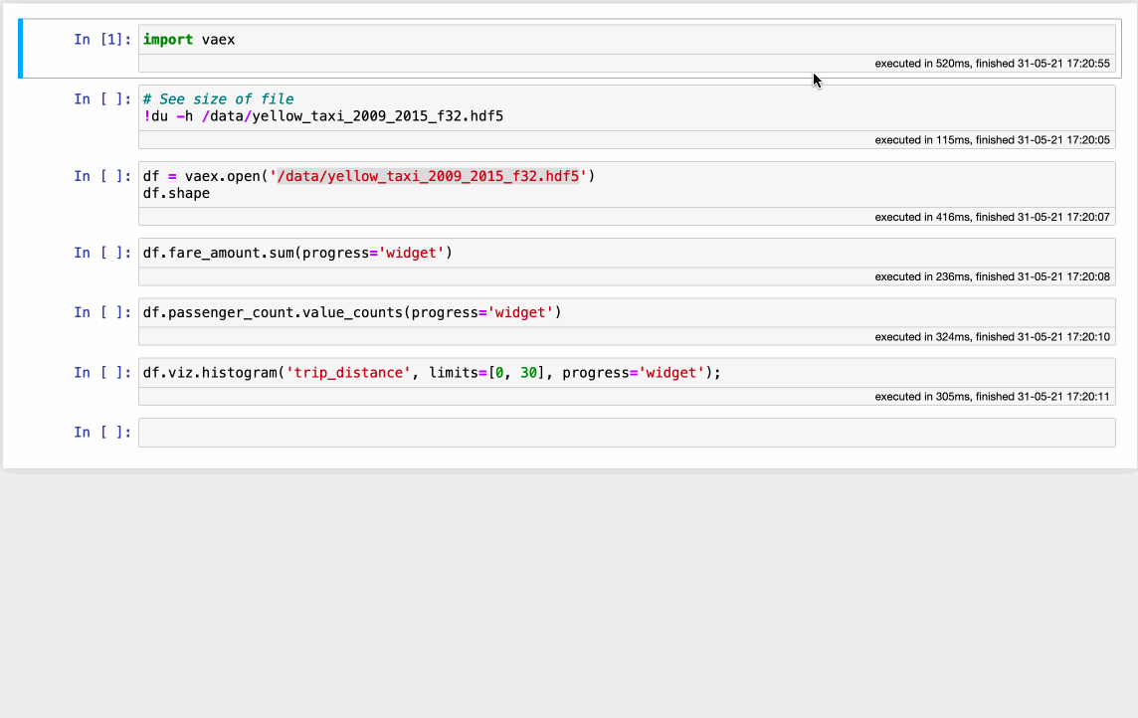Click the 'executed in 416ms' timing label
Screen dimensions: 1138x718
(x=992, y=217)
